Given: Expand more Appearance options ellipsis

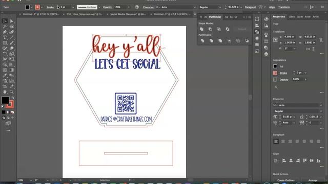Looking at the screenshot, I should coord(322,93).
